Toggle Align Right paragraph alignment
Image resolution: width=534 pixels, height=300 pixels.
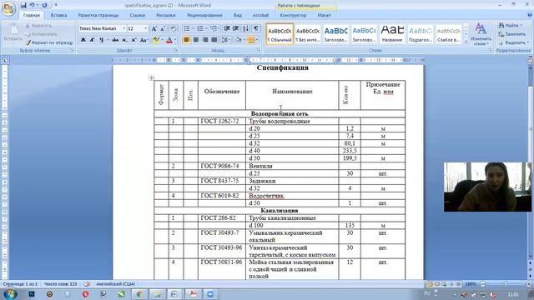click(205, 40)
